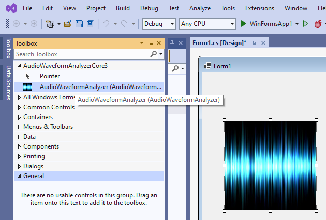Click Start Without Debugging outline play icon
The image size is (326, 220).
click(305, 24)
